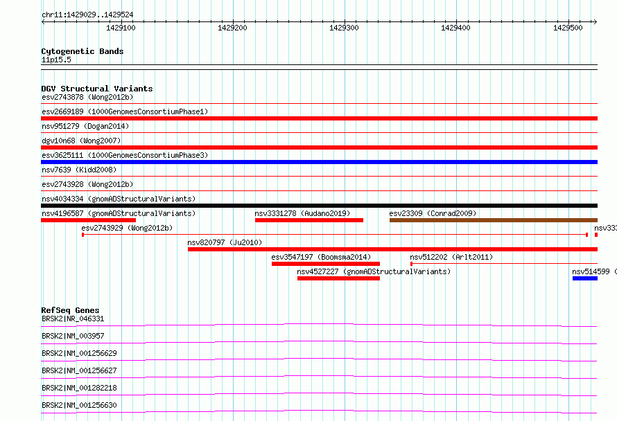The height and width of the screenshot is (421, 617).
Task: Click the esv2743878 (Wong2012b) variant label
Action: tap(87, 97)
